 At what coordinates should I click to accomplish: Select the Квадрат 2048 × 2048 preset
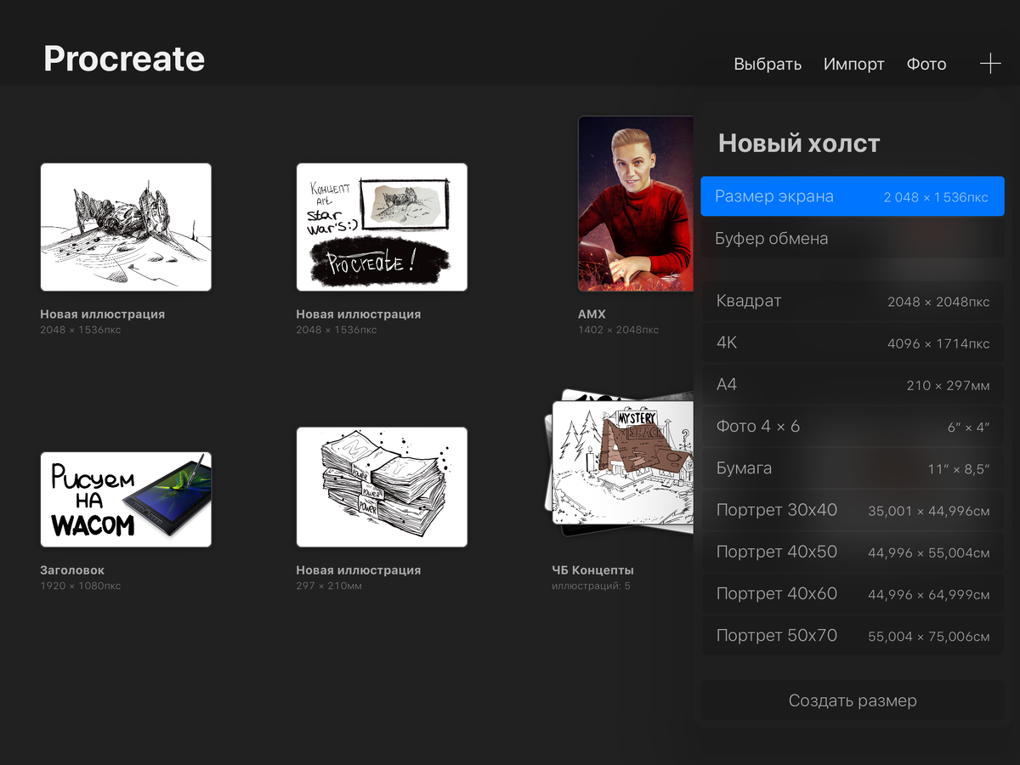click(x=853, y=301)
